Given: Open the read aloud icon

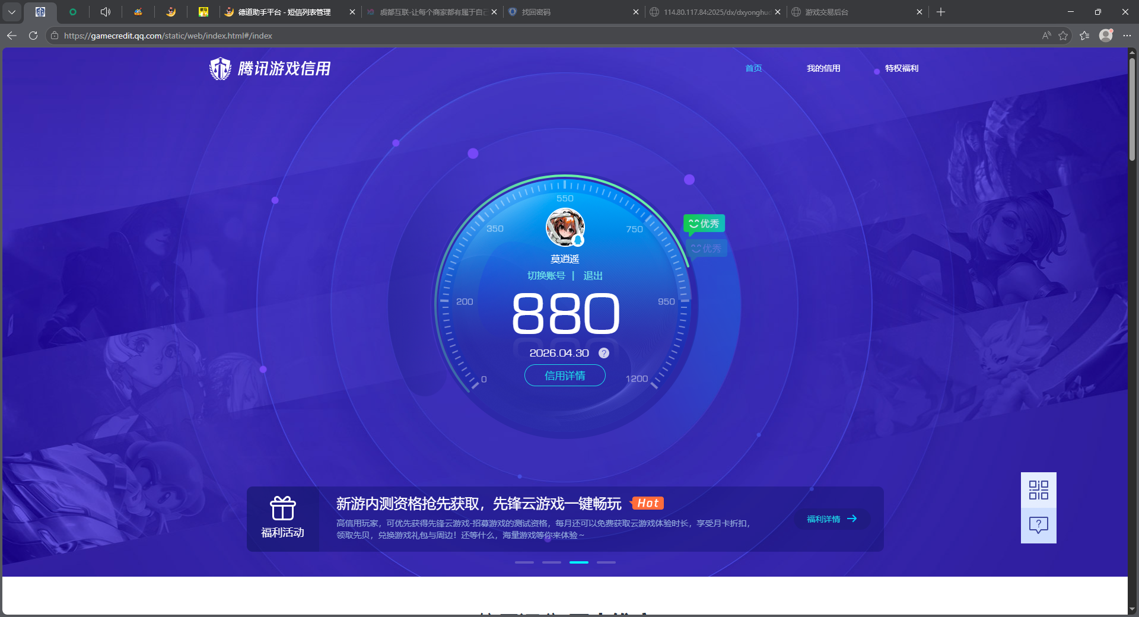Looking at the screenshot, I should (1046, 36).
